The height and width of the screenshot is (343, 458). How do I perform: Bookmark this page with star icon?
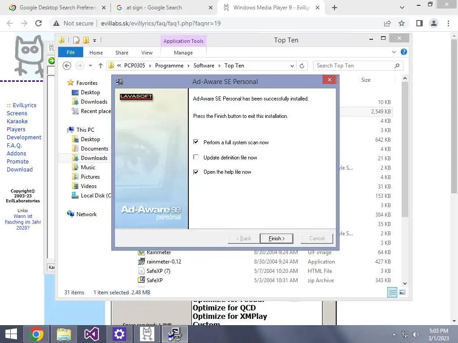(402, 23)
